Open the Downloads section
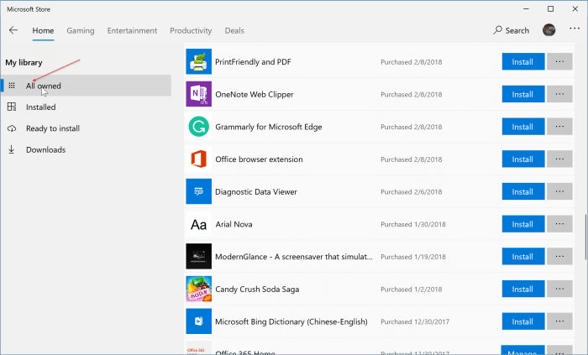 pos(86,149)
